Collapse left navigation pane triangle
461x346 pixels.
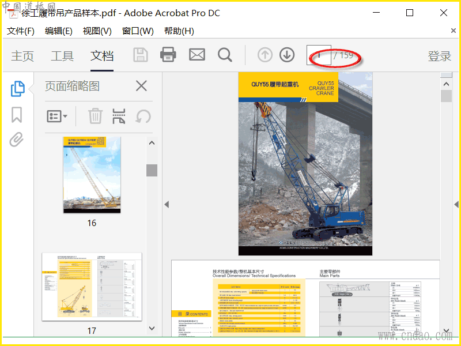pos(167,204)
